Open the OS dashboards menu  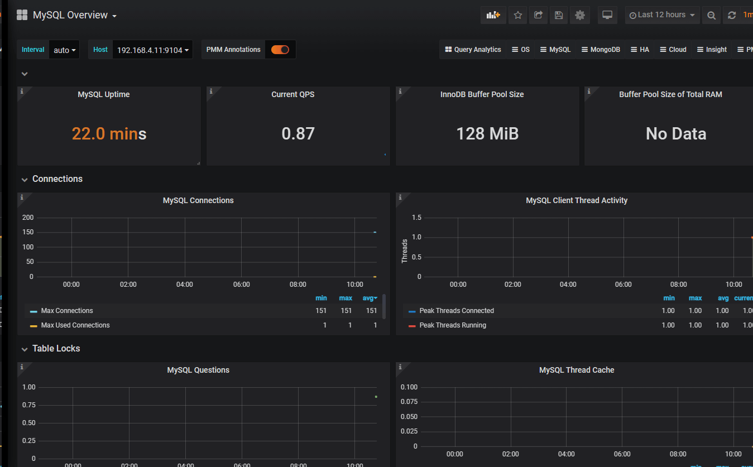click(521, 50)
